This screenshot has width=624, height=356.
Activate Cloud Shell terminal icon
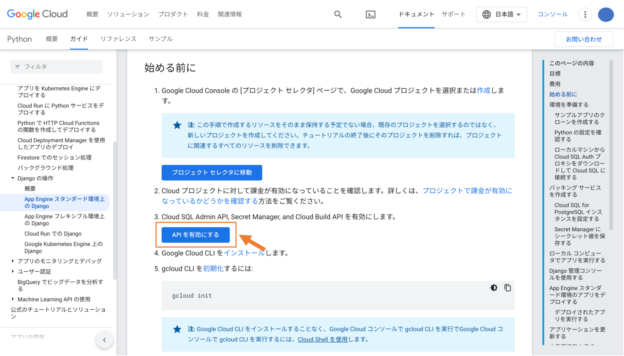coord(370,14)
